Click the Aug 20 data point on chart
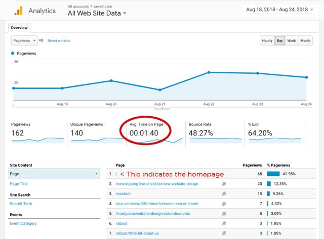Screen dimensions: 324x239 [x=111, y=81]
